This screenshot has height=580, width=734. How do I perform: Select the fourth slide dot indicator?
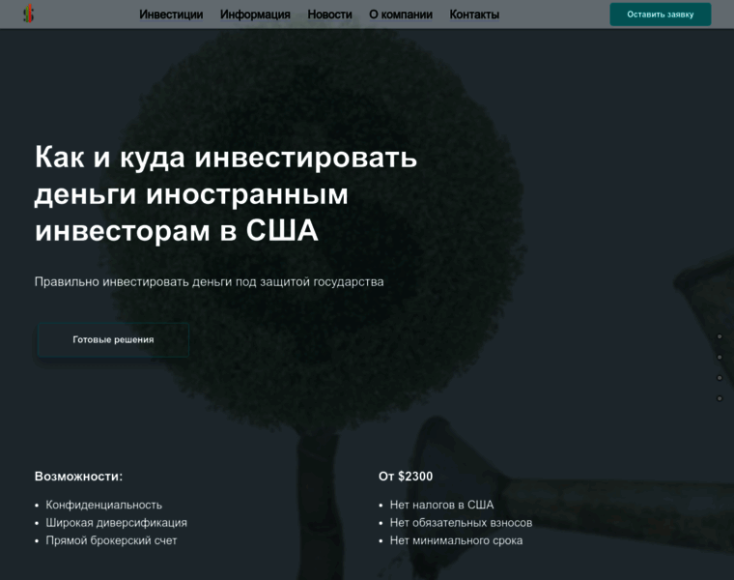(720, 398)
